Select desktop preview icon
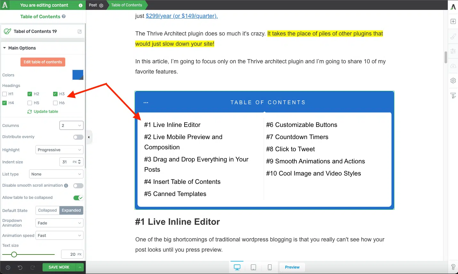The height and width of the screenshot is (274, 458). 237,267
